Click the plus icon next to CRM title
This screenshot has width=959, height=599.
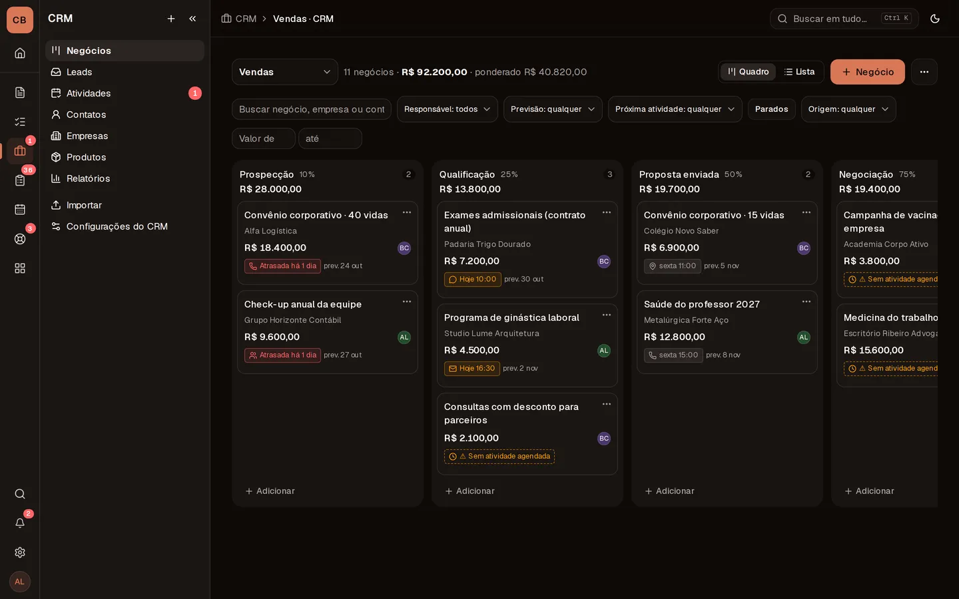click(171, 19)
